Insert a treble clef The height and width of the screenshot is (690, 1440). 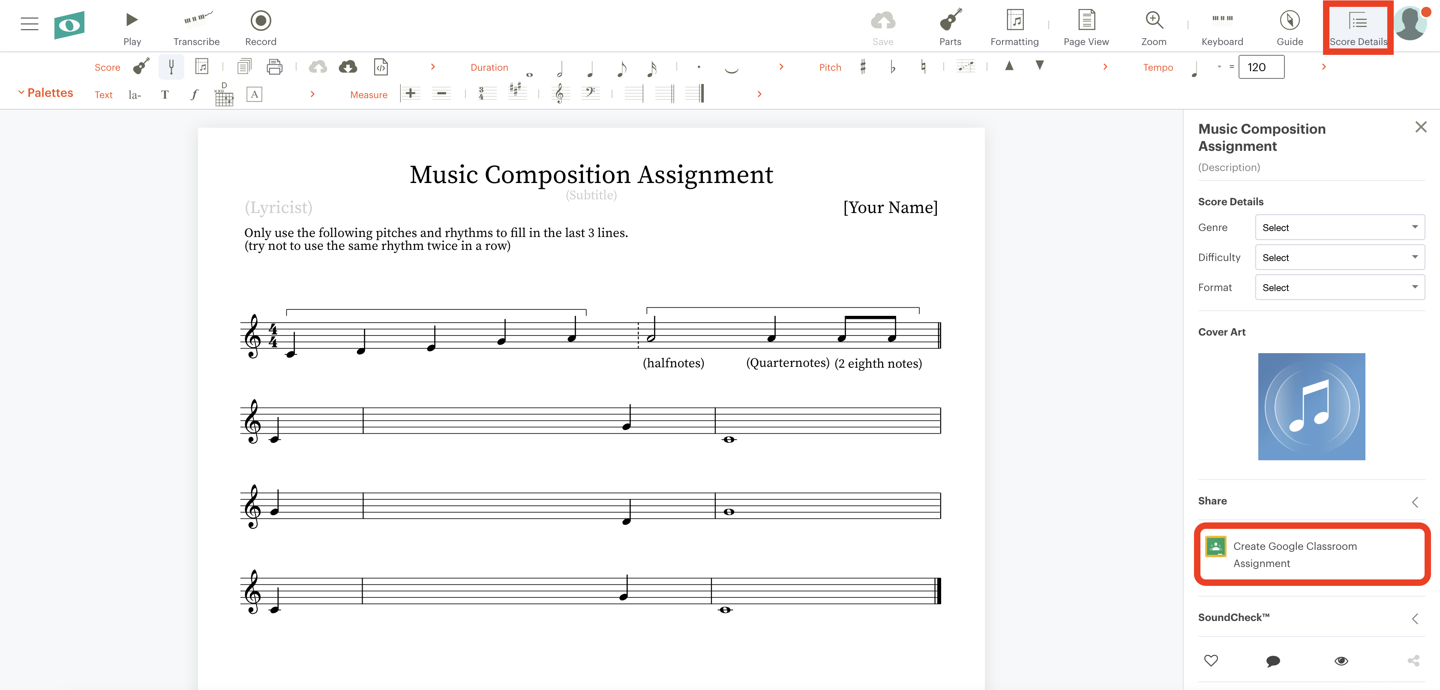tap(560, 93)
